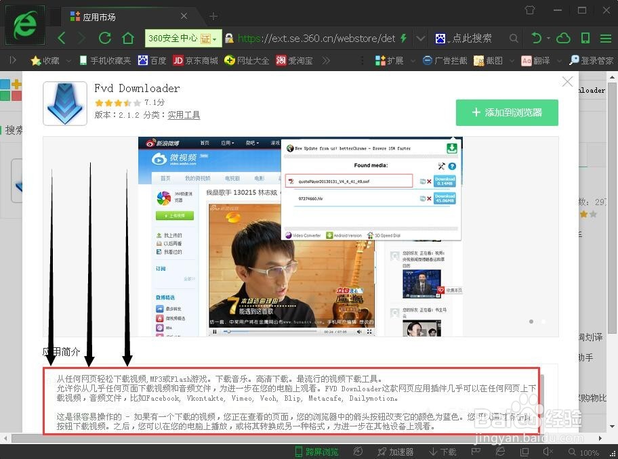
Task: Click the cloud sync icon
Action: click(563, 38)
